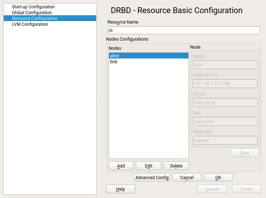Click the Device field showing /dev/drbd0
Viewport: 266px width, 198px height.
225,103
